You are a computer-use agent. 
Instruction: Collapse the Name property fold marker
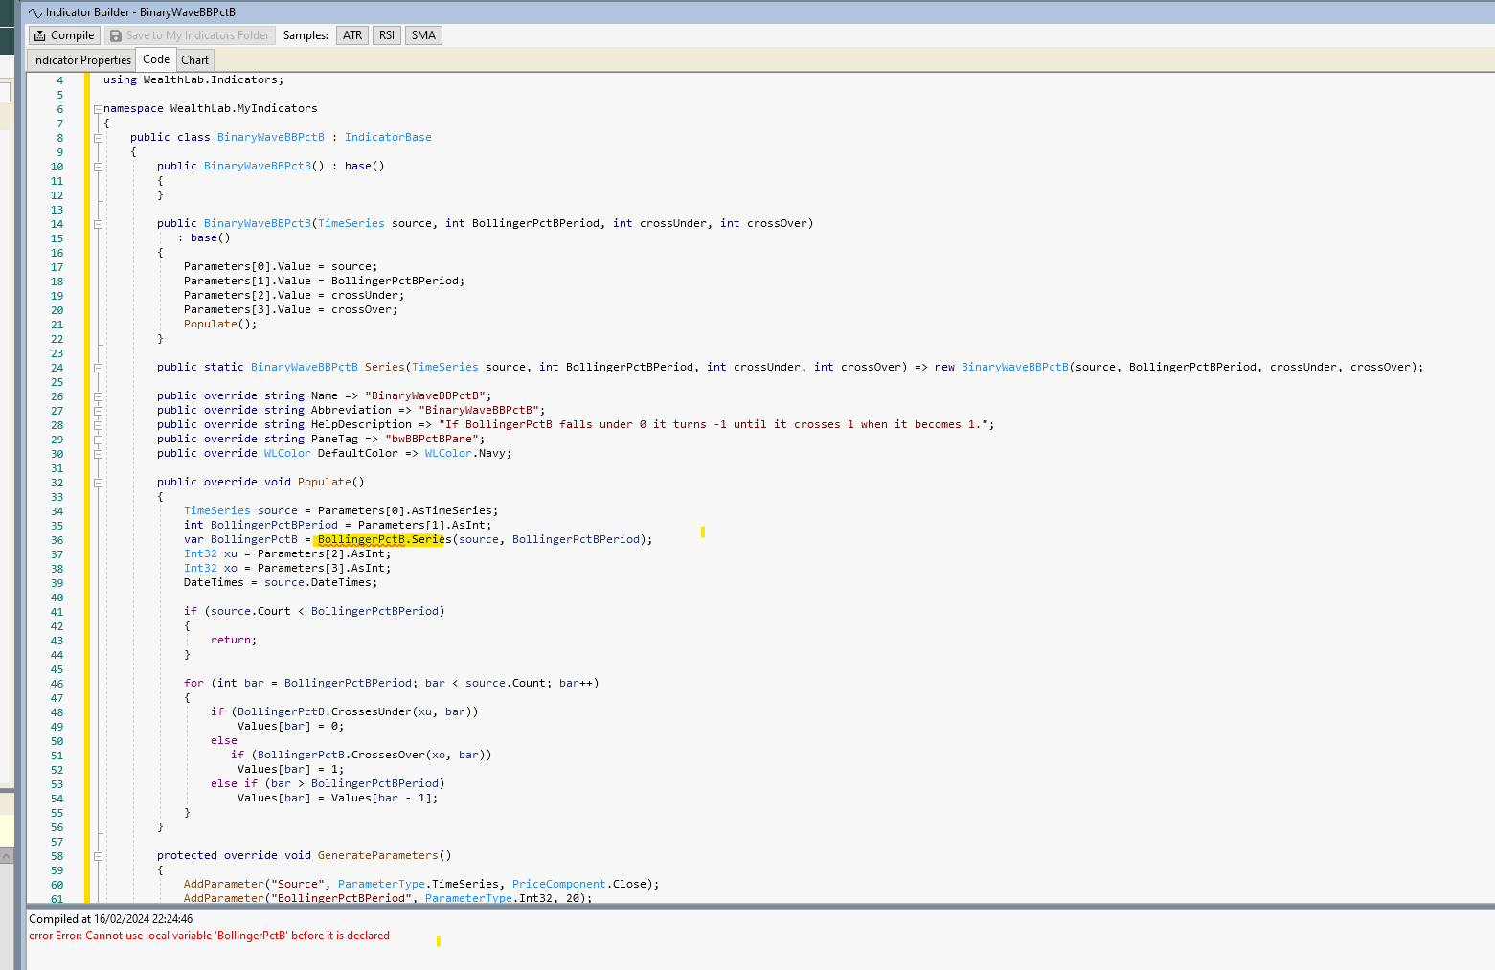(x=98, y=396)
